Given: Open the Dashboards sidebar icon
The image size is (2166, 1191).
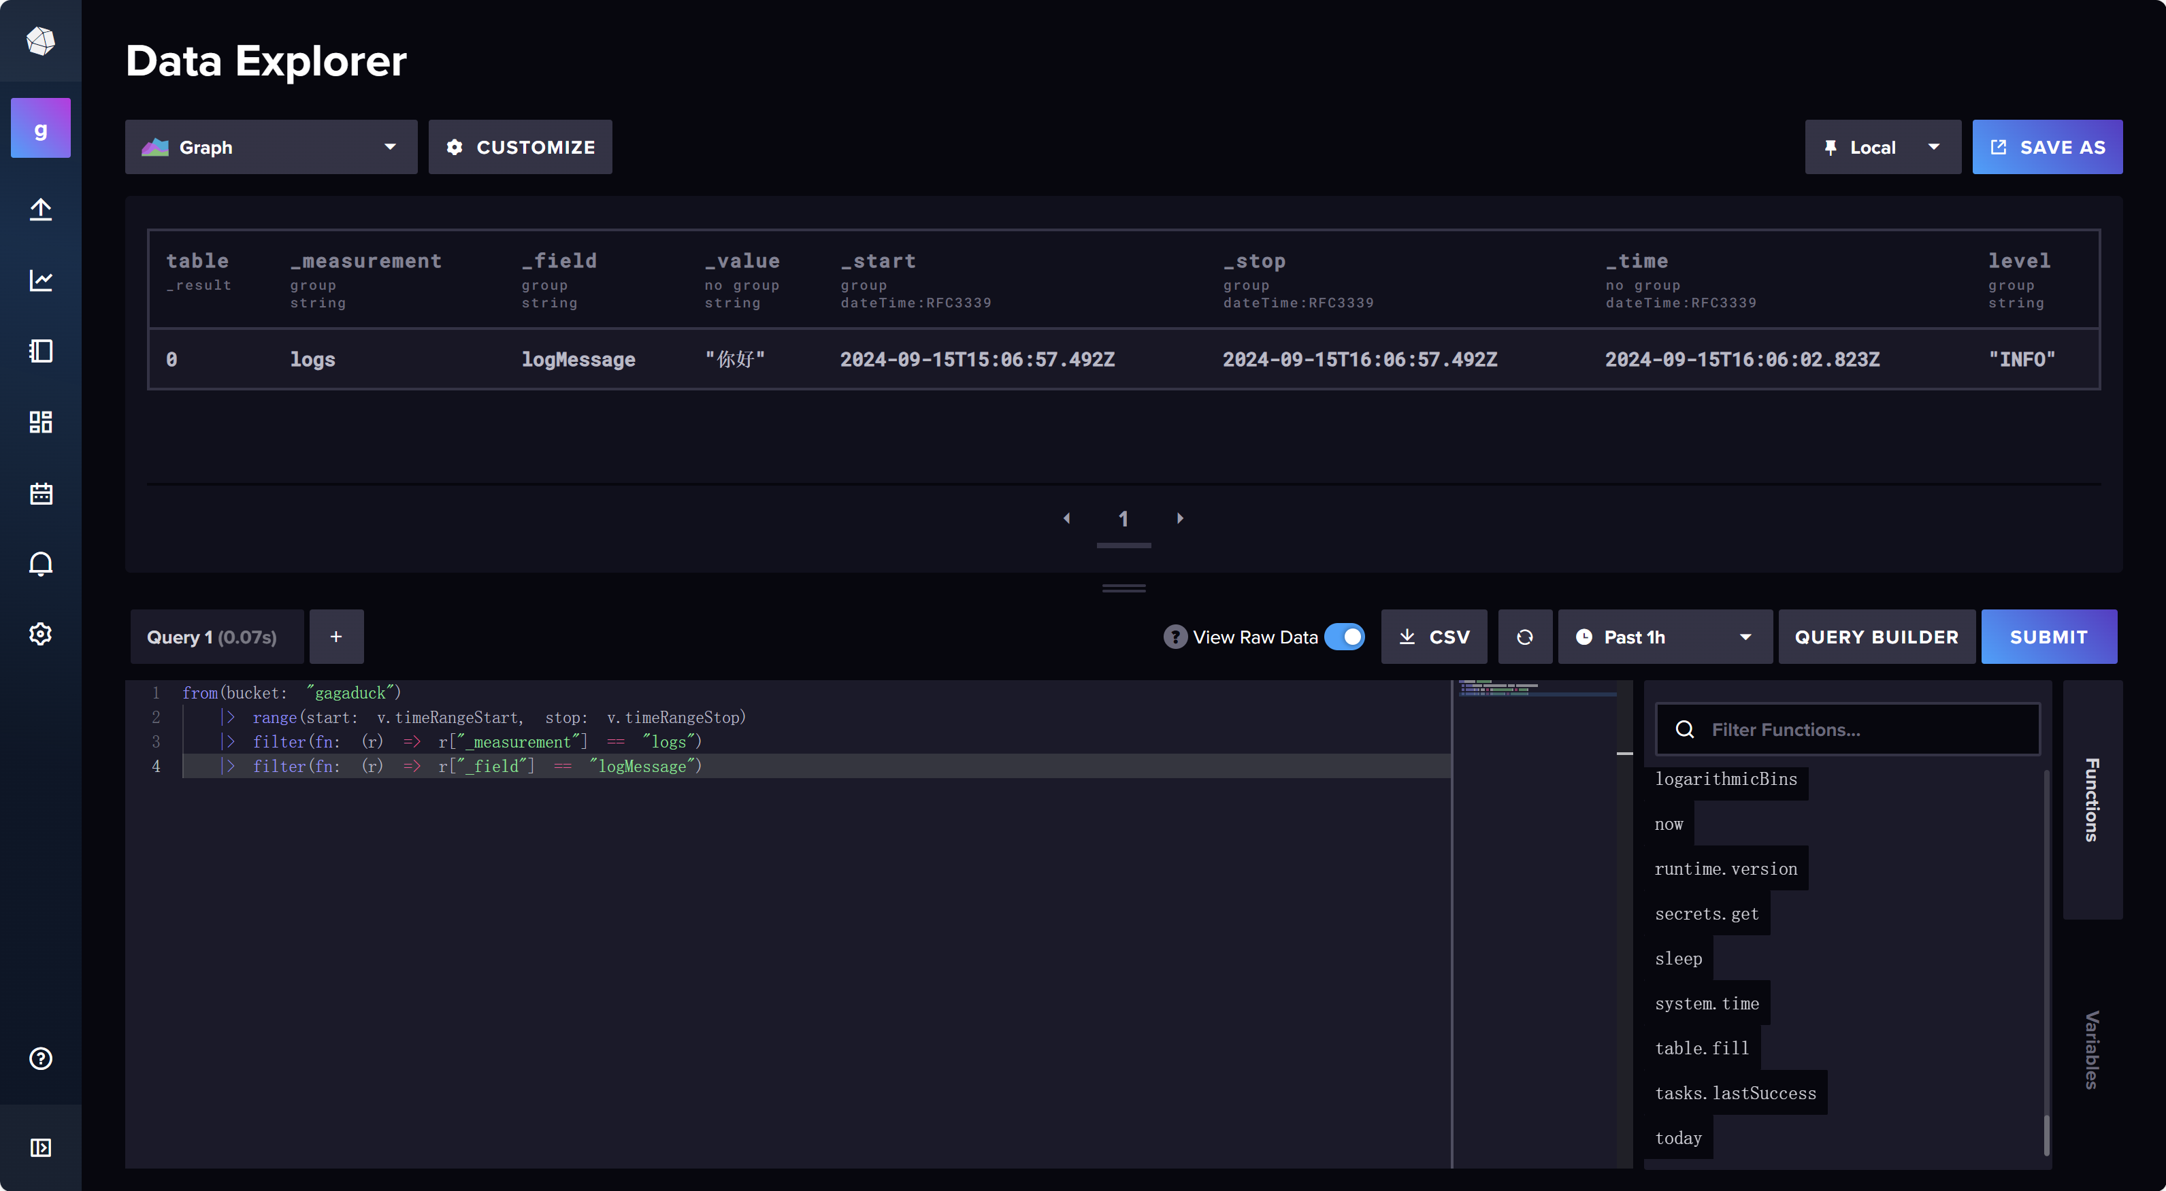Looking at the screenshot, I should (40, 421).
